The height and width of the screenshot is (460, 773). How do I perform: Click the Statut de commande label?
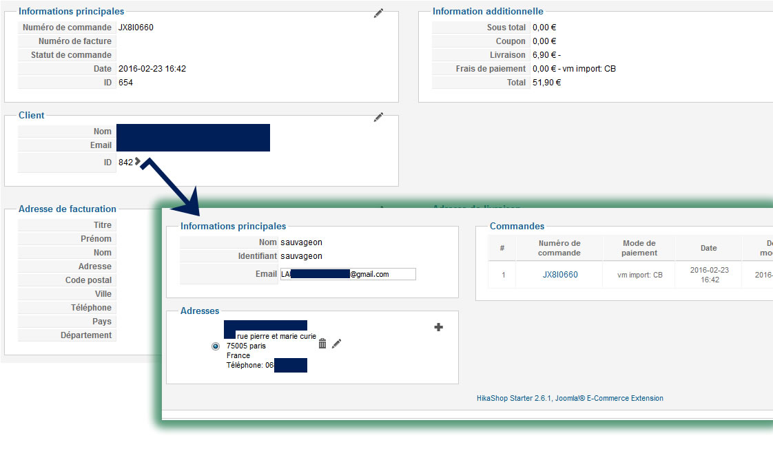point(71,54)
